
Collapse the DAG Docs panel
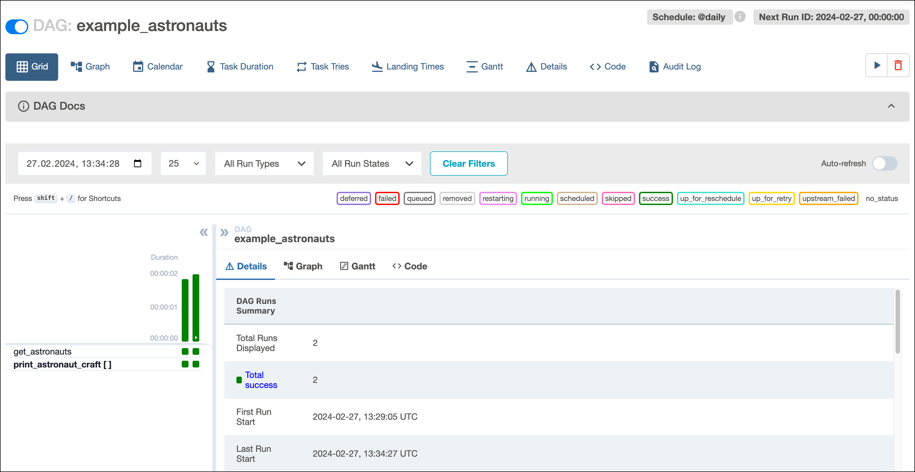click(x=891, y=106)
